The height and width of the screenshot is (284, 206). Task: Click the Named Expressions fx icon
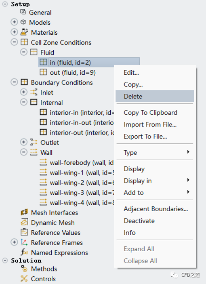pyautogui.click(x=24, y=252)
